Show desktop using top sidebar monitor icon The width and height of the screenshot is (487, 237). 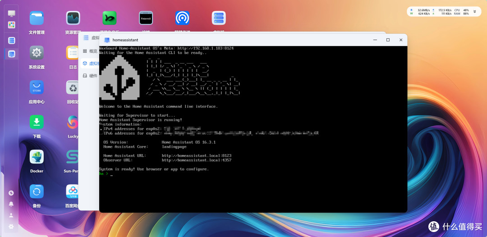pyautogui.click(x=11, y=14)
